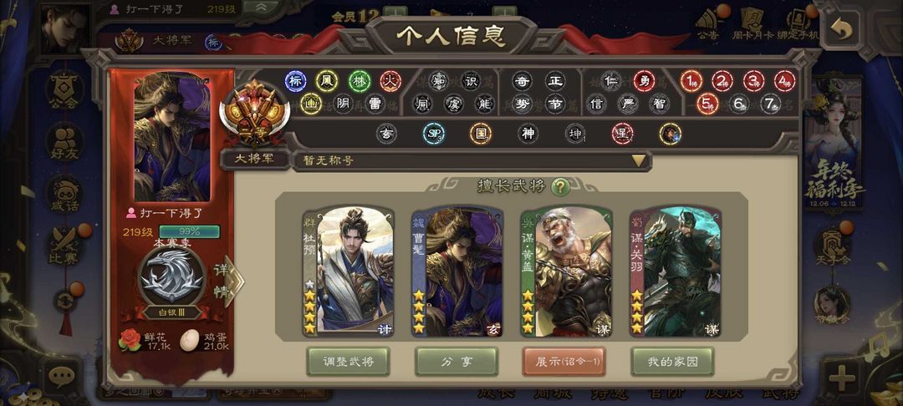Open the 天子令 icon on right side
This screenshot has height=406, width=903.
[x=832, y=247]
